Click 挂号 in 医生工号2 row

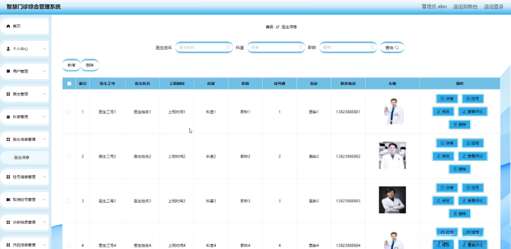point(472,143)
